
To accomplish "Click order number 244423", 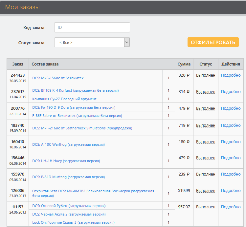I will point(18,75).
